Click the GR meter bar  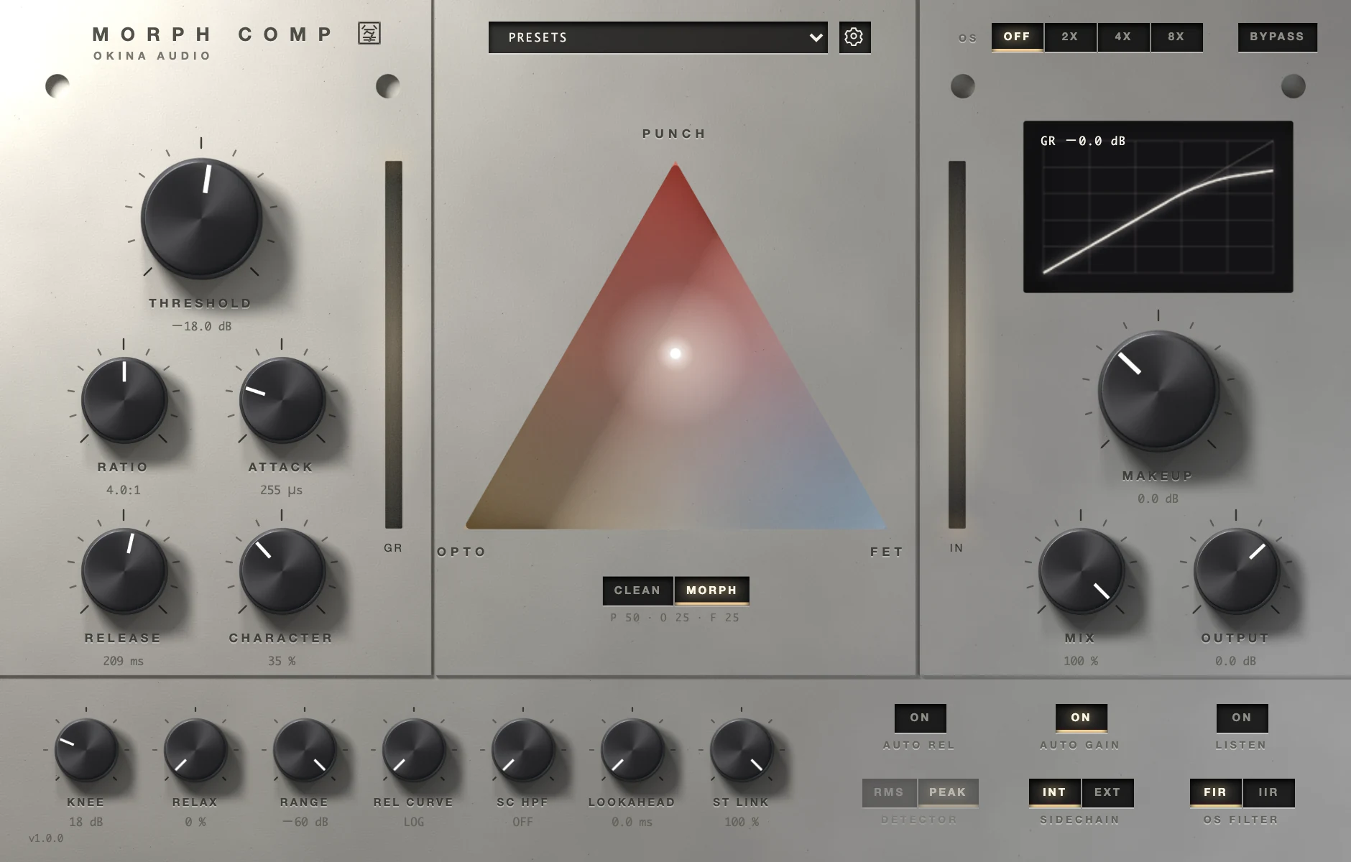tap(394, 345)
